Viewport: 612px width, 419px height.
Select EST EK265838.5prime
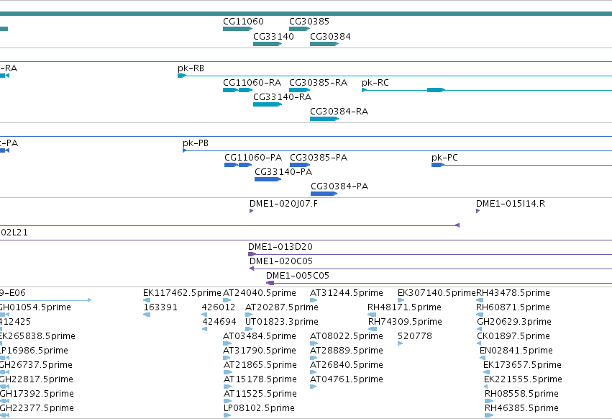point(1,344)
